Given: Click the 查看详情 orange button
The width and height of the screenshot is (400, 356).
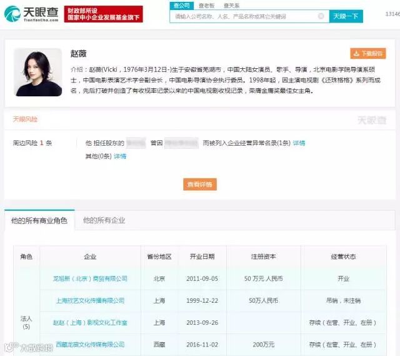Looking at the screenshot, I should point(200,184).
